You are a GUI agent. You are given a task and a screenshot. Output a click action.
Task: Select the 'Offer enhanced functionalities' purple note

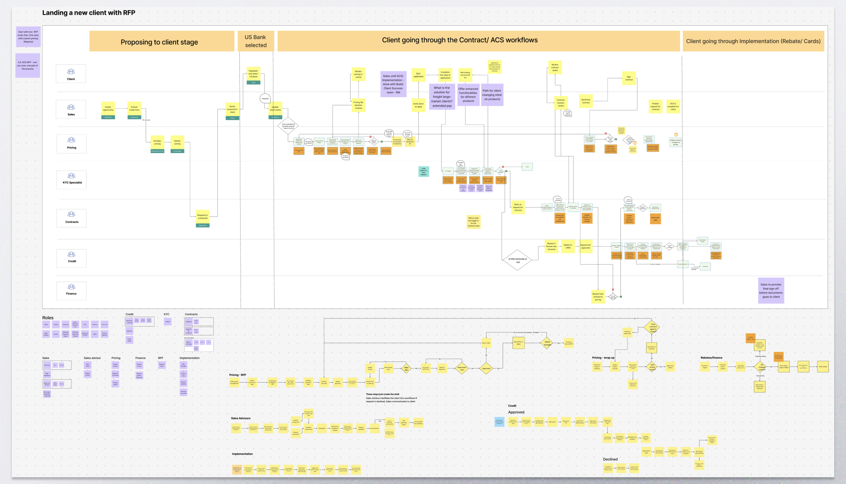click(x=468, y=95)
